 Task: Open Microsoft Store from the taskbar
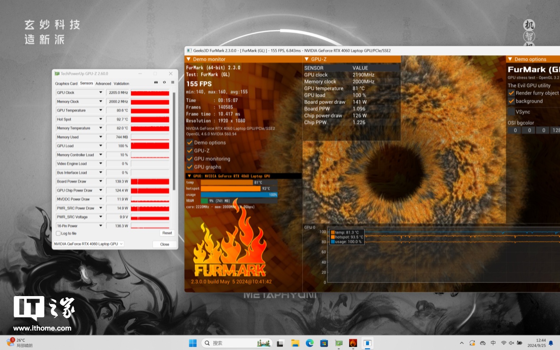coord(324,343)
